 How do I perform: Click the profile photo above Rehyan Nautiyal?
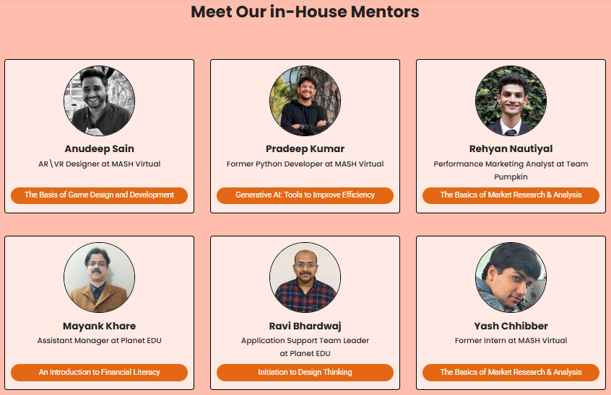(511, 101)
